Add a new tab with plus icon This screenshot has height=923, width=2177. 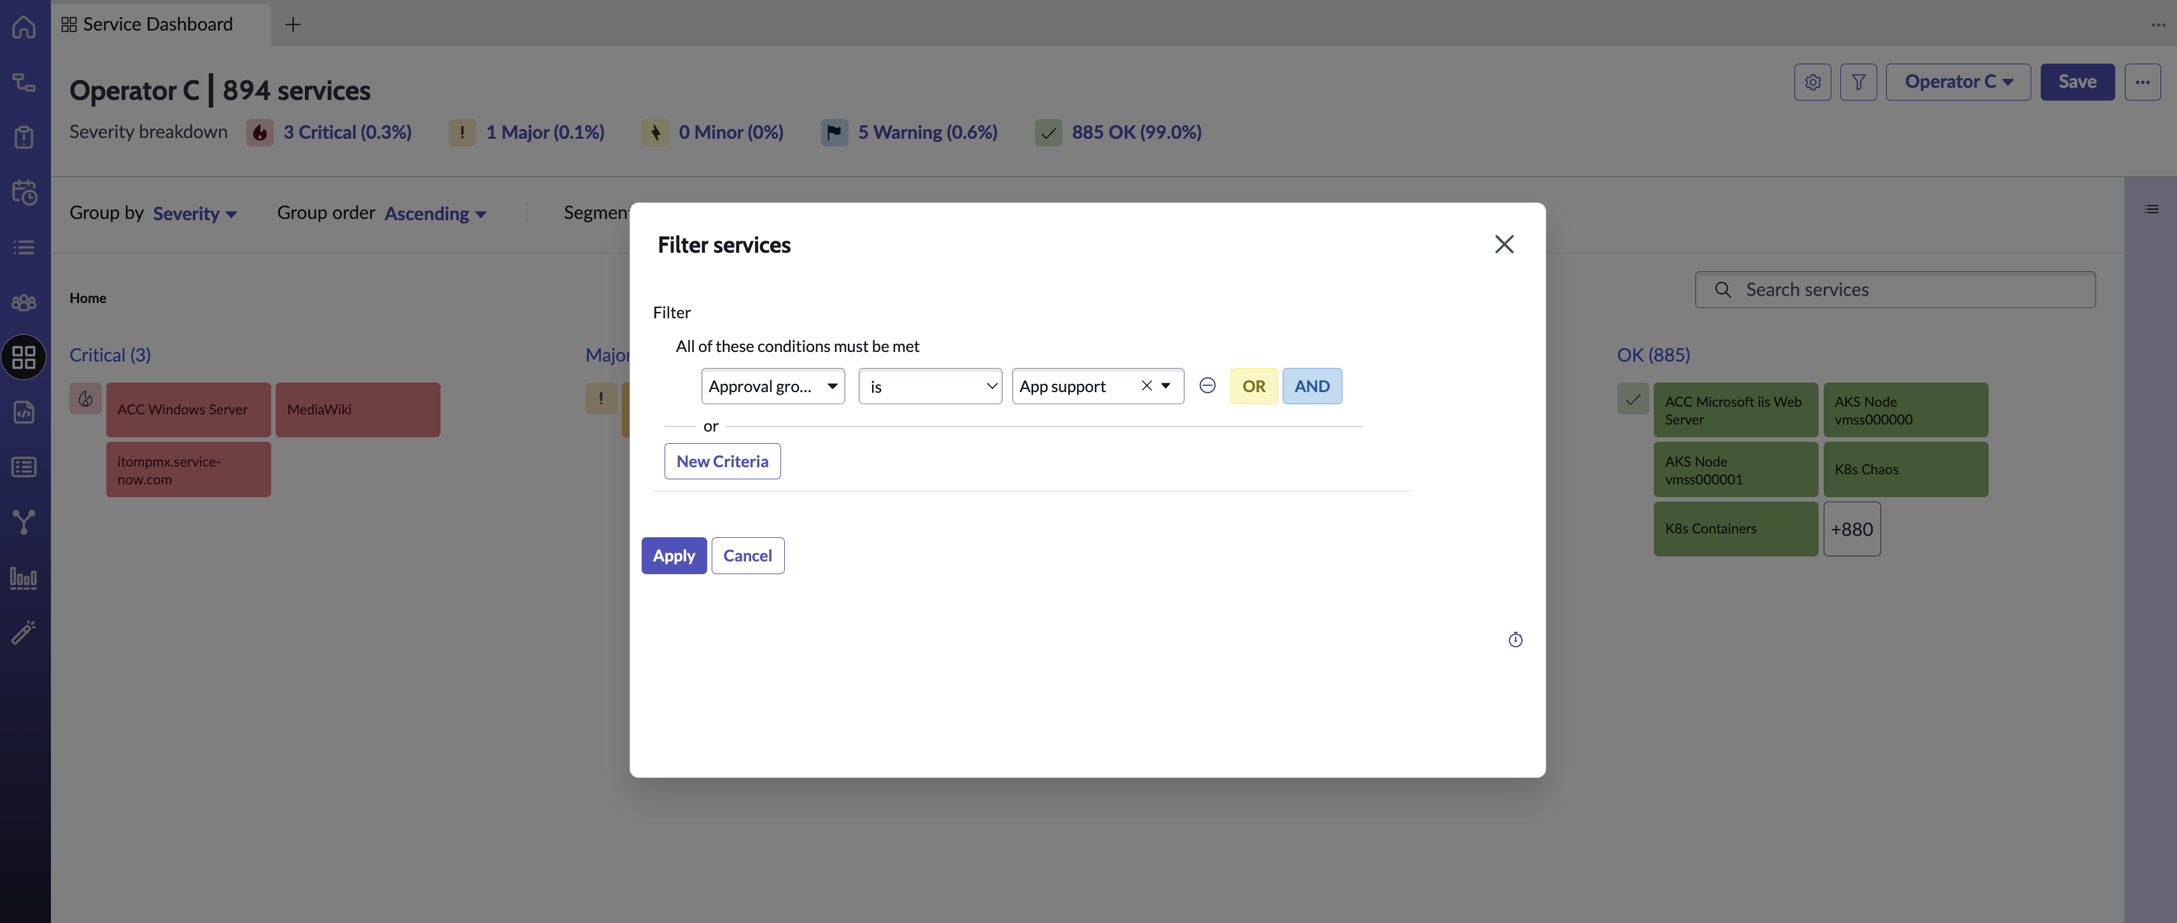(x=292, y=25)
